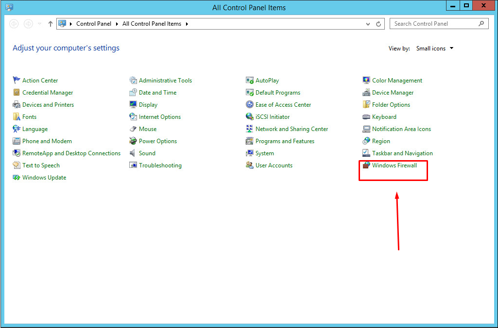Image resolution: width=498 pixels, height=328 pixels.
Task: Click the Color Management monitor icon
Action: [366, 81]
